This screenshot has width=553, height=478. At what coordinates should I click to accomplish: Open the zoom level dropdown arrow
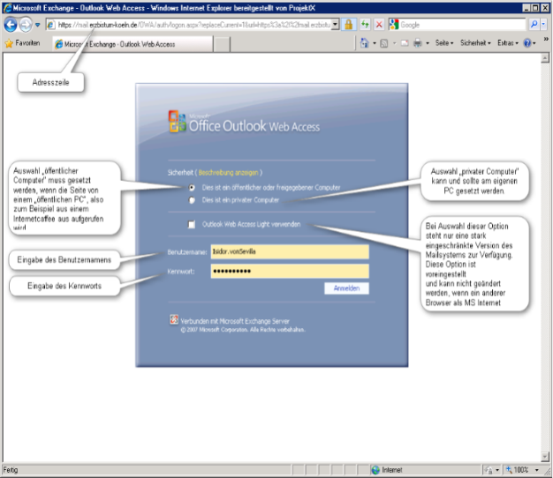coord(537,470)
